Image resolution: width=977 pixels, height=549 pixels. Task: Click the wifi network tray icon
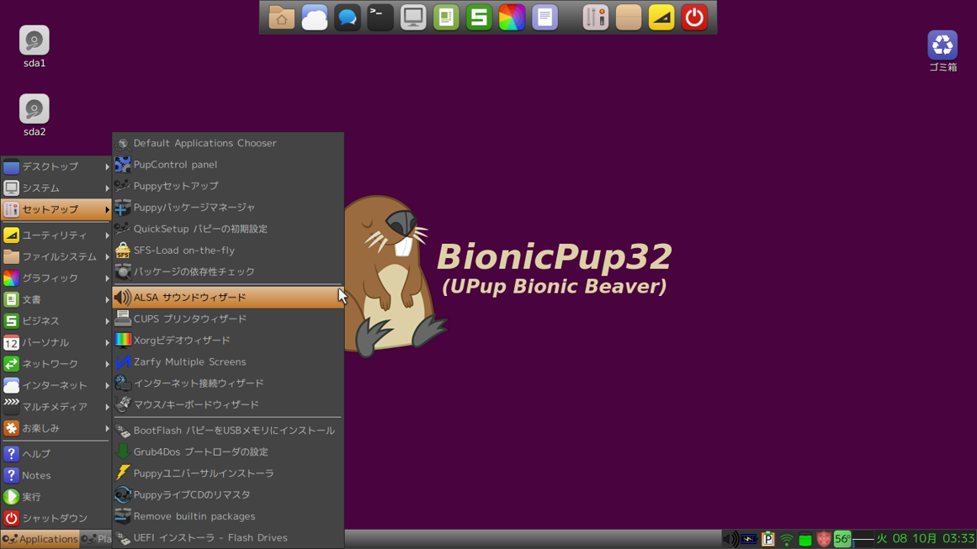[x=786, y=539]
